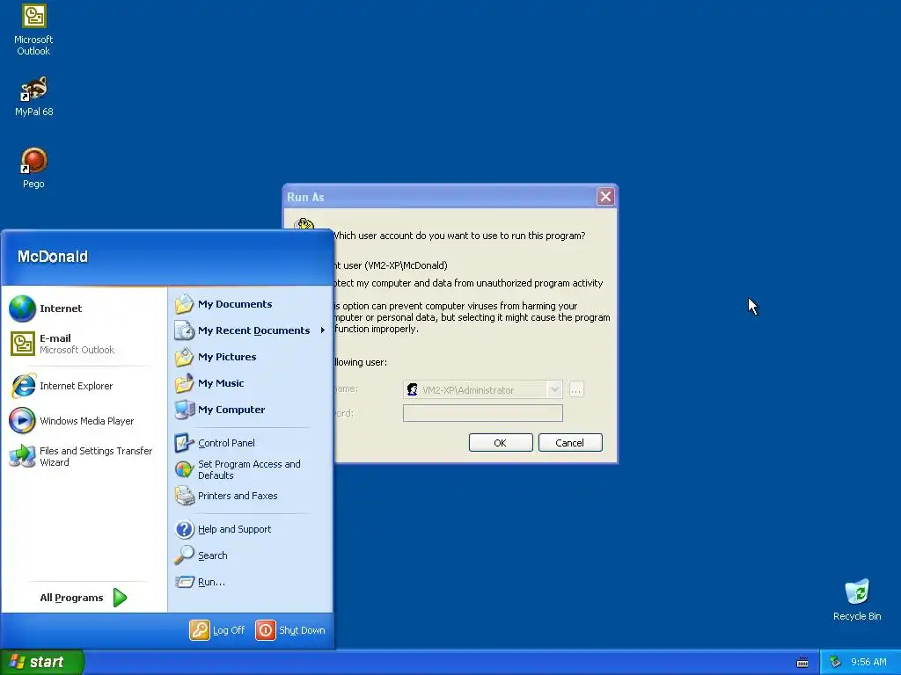The width and height of the screenshot is (901, 675).
Task: Start the Files and Settings Transfer Wizard
Action: click(x=84, y=456)
